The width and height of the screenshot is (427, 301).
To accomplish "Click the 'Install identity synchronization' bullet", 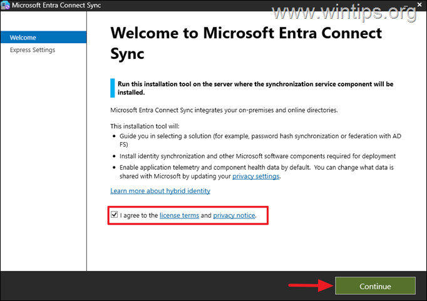I will coord(257,156).
